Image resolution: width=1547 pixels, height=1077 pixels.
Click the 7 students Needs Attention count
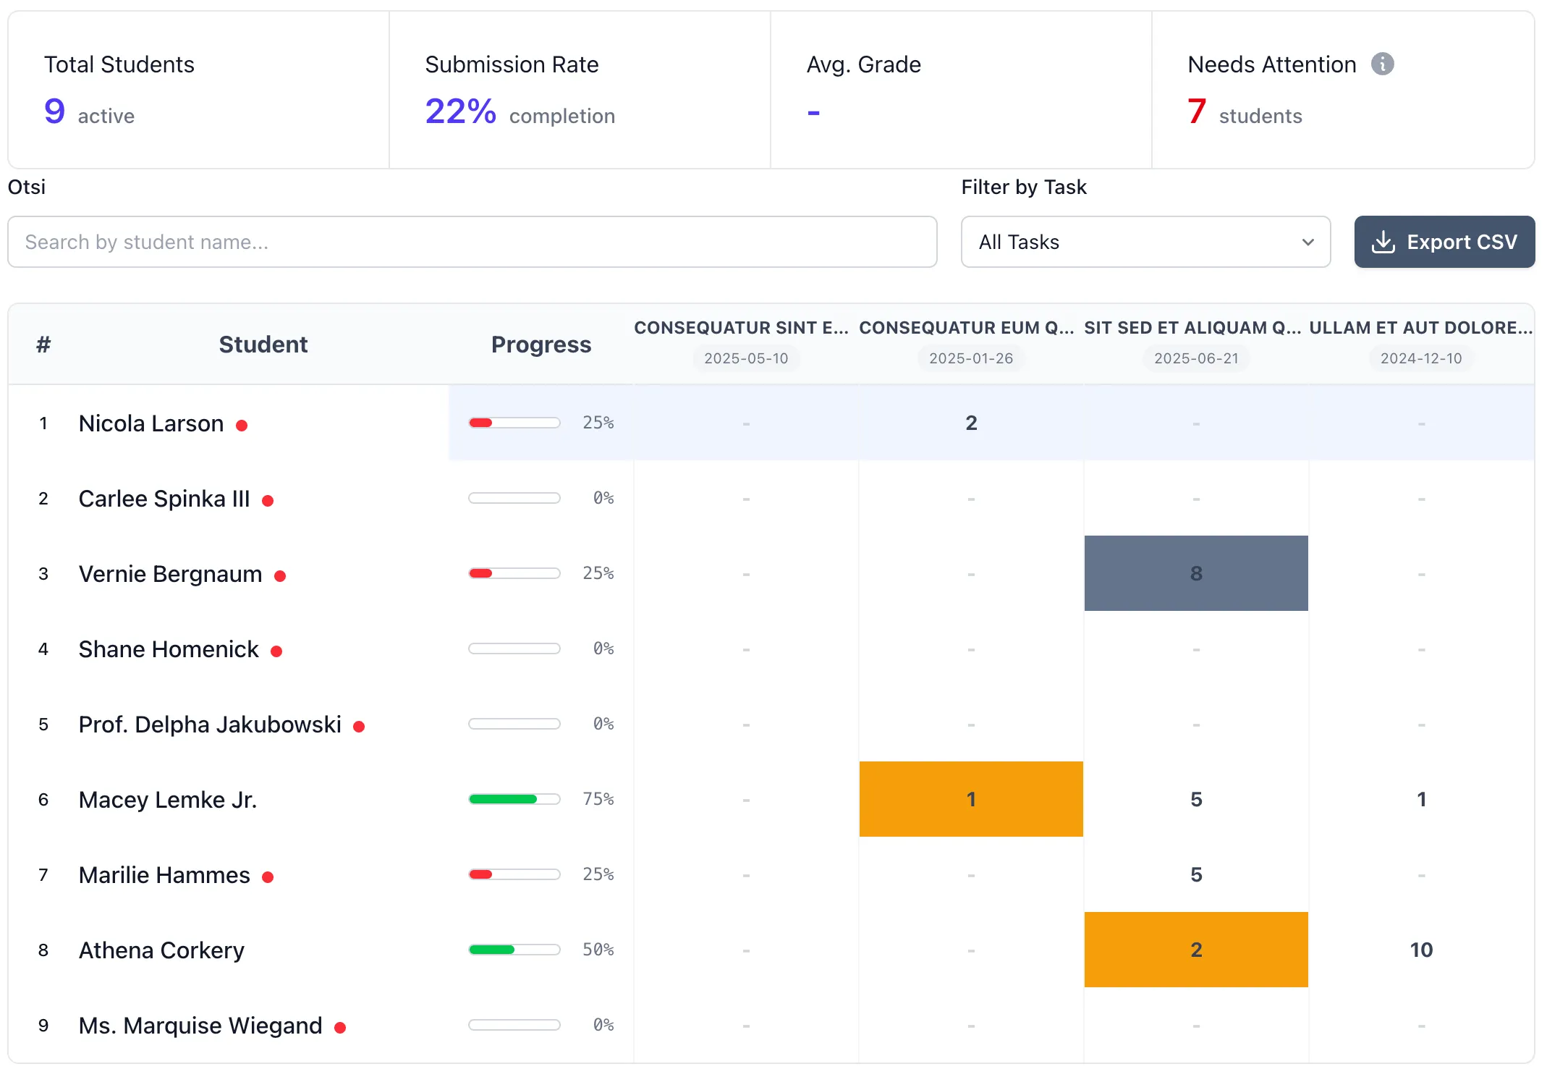pos(1245,113)
